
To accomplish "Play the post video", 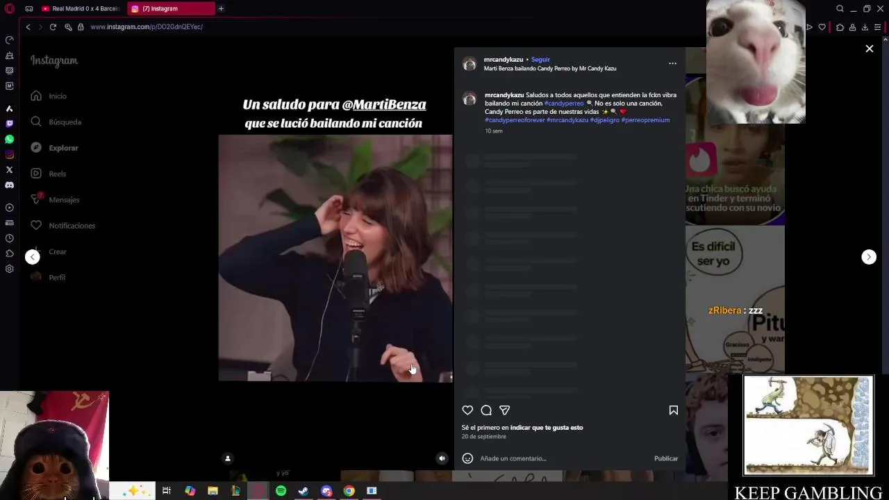I will [x=335, y=258].
